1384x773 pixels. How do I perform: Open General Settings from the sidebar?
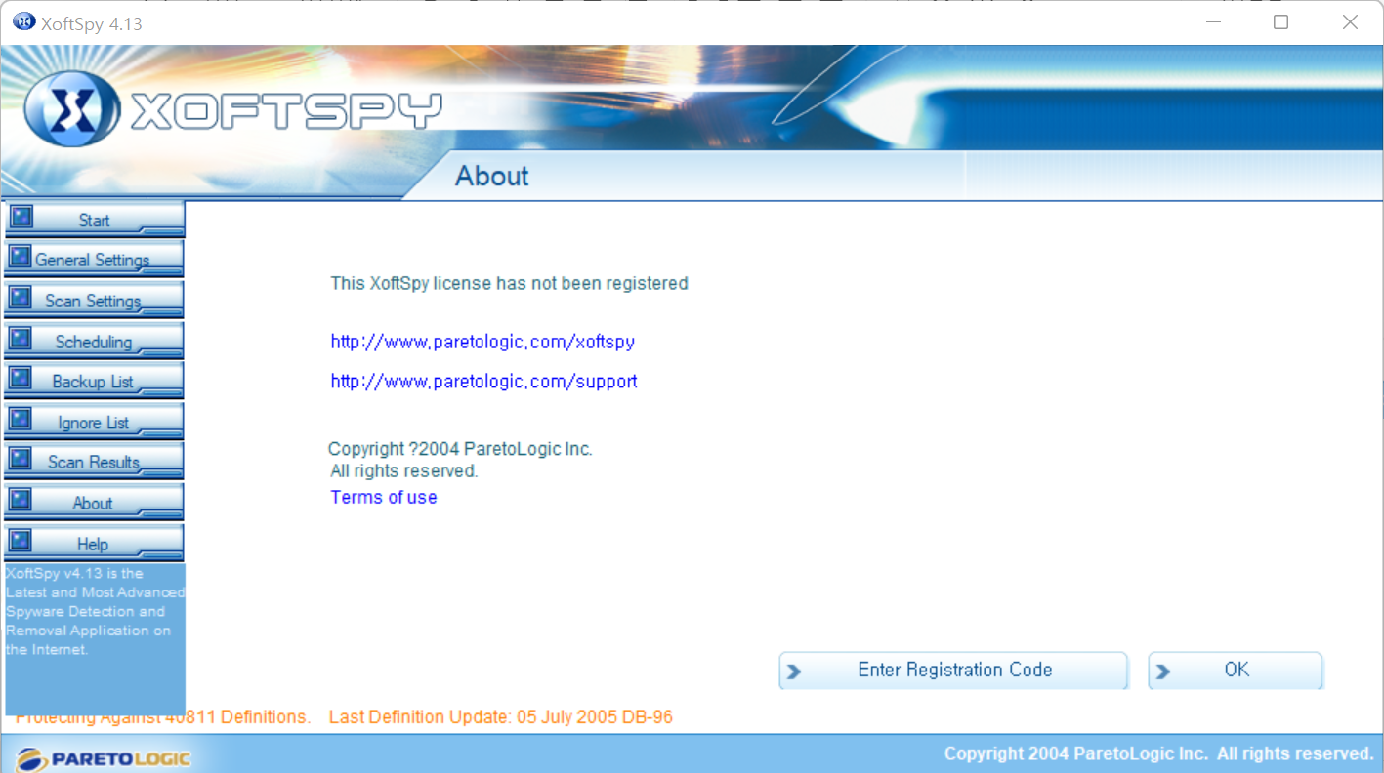click(94, 260)
